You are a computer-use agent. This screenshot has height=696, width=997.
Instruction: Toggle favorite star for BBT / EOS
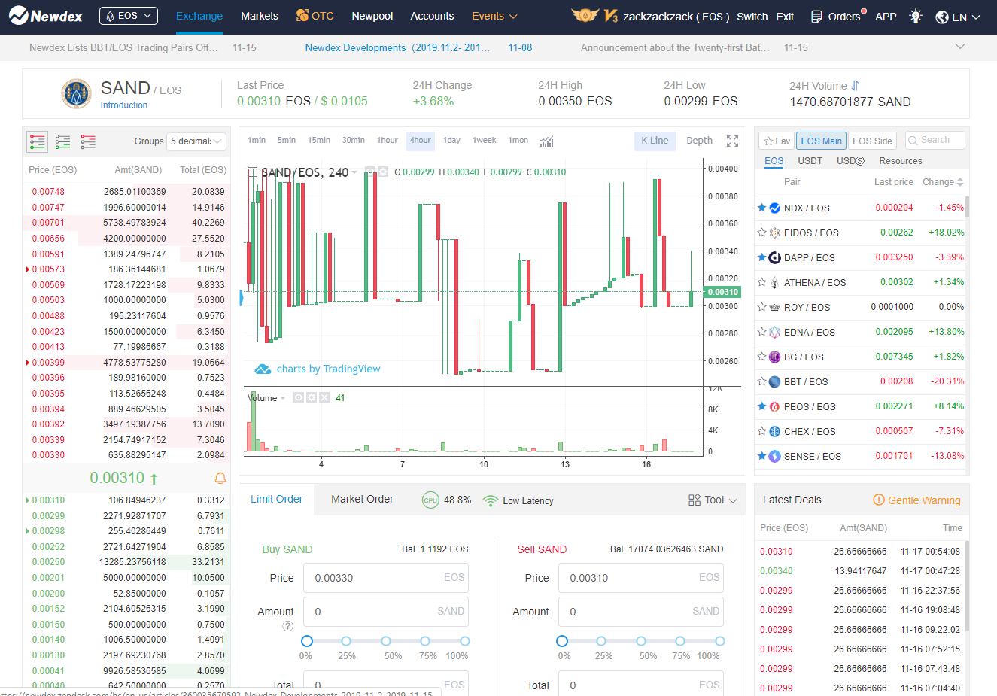pyautogui.click(x=762, y=381)
